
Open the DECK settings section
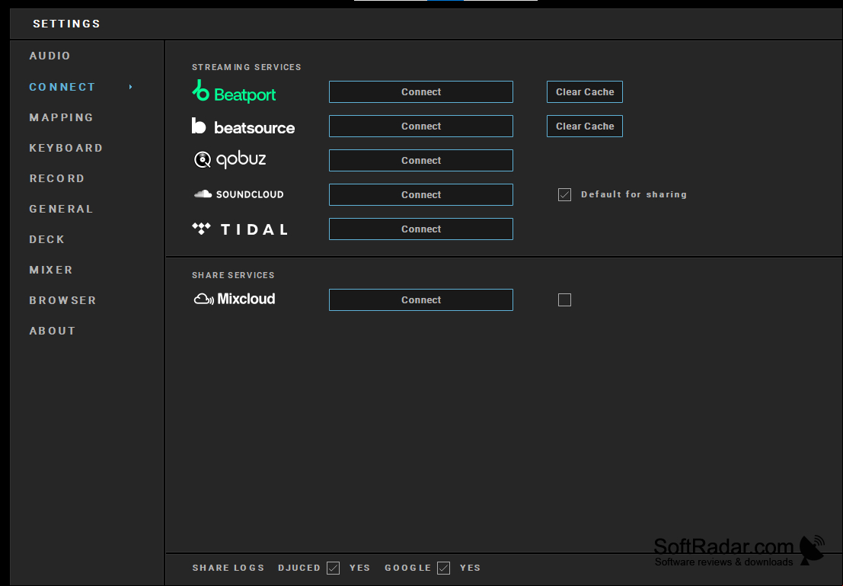(x=47, y=239)
